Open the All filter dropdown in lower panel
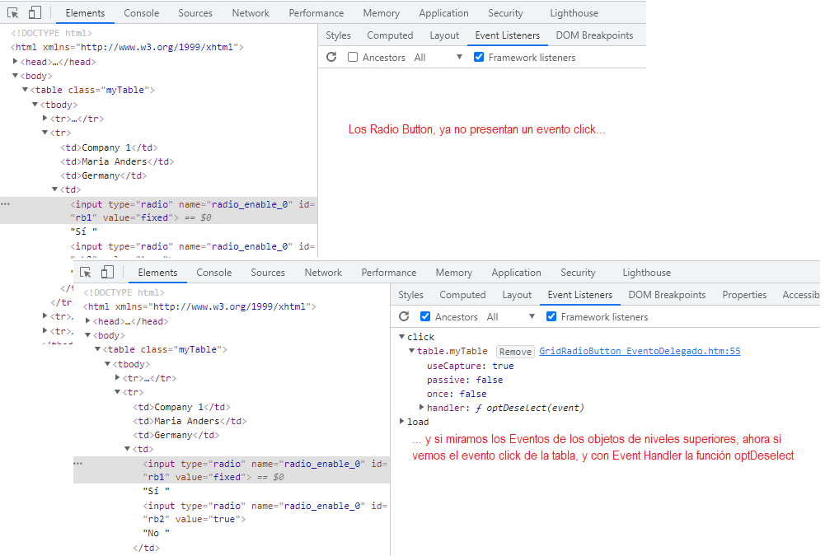The width and height of the screenshot is (825, 556). (x=511, y=317)
